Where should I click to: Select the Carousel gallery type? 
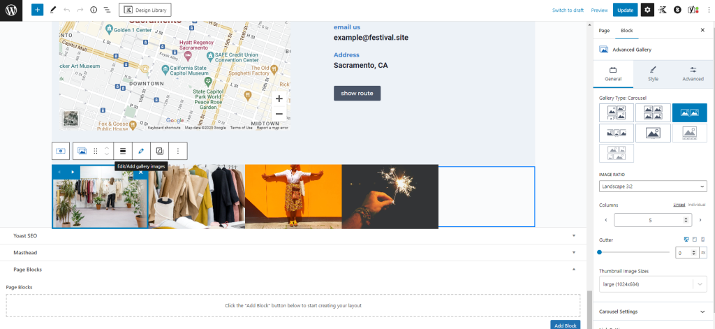pyautogui.click(x=689, y=112)
